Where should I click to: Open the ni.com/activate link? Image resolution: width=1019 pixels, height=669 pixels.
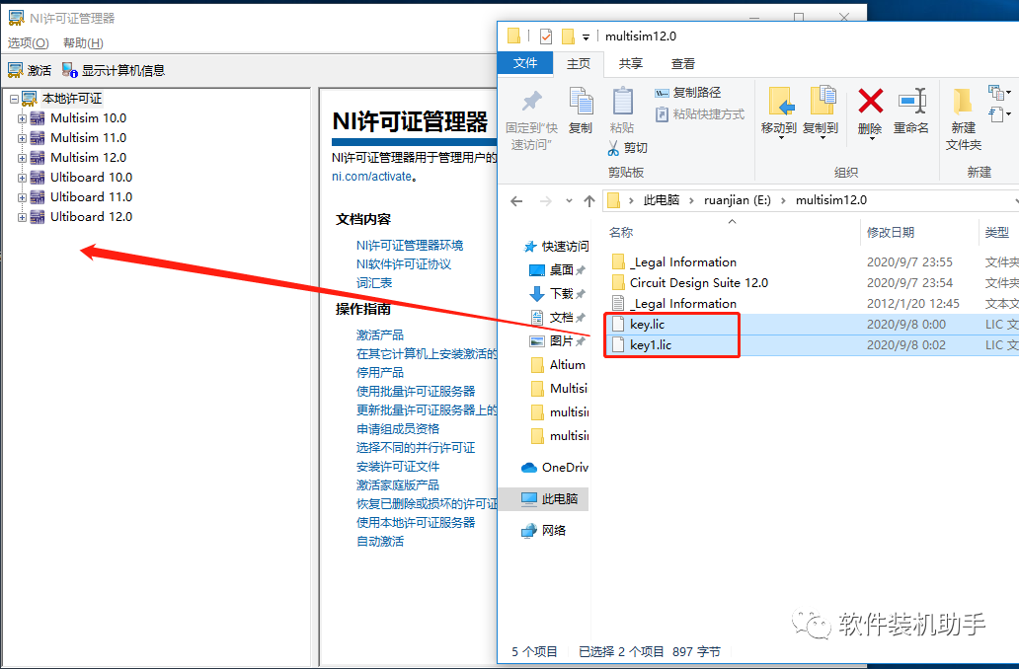371,177
